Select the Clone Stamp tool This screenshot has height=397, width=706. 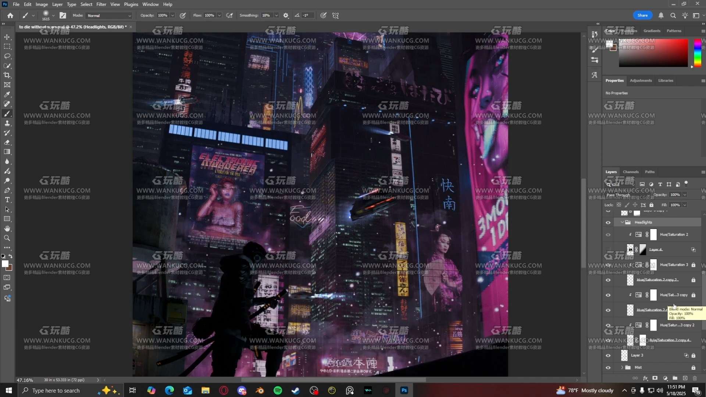click(x=7, y=123)
